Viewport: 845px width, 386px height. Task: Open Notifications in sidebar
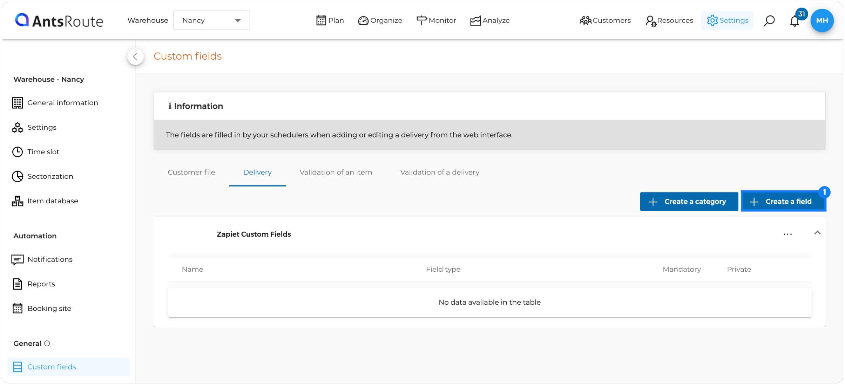[x=42, y=259]
